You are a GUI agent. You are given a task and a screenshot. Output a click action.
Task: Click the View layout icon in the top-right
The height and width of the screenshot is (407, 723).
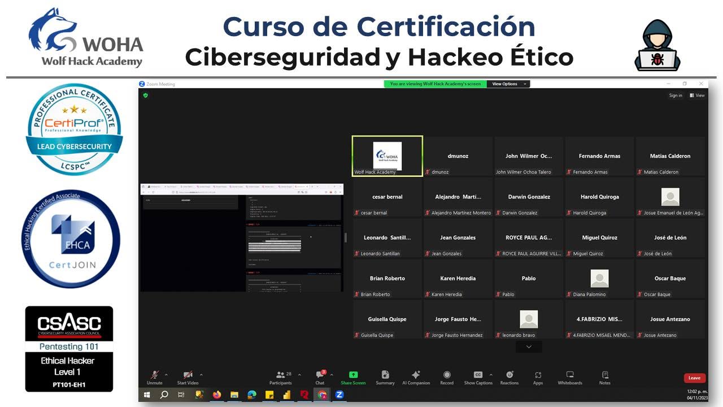click(x=697, y=96)
